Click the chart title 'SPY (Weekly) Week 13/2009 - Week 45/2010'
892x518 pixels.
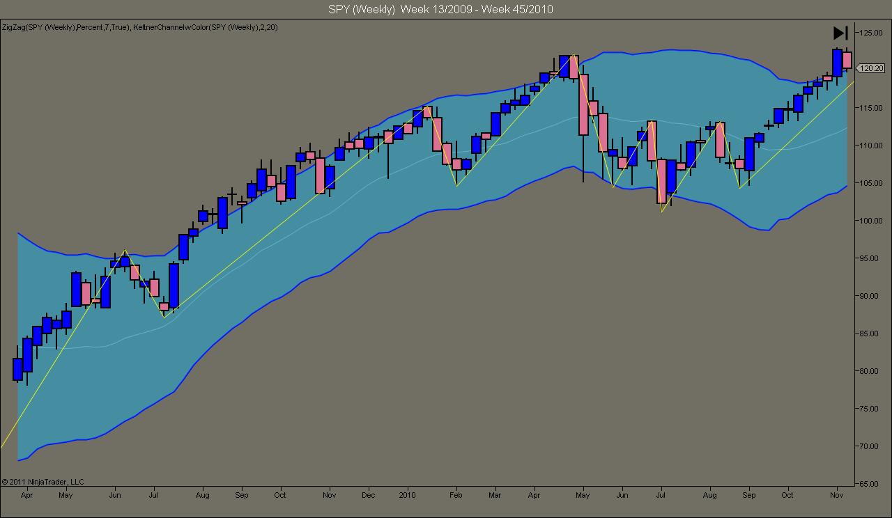pos(440,9)
